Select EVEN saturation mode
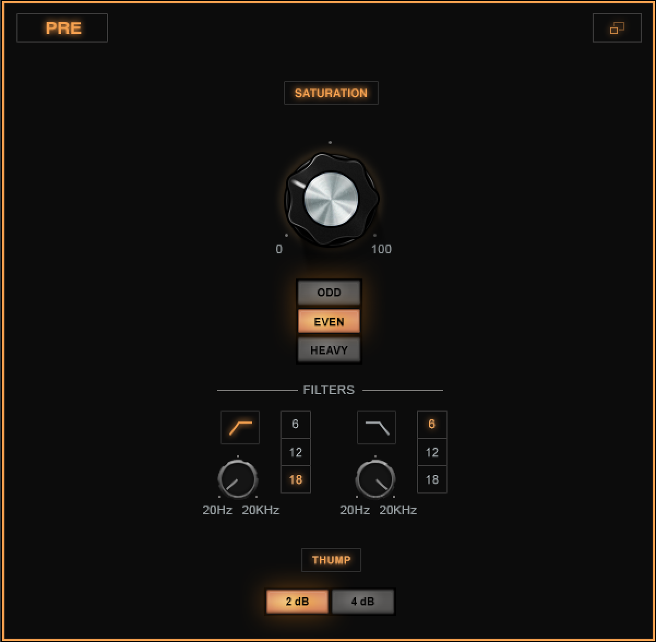The image size is (656, 642). click(329, 322)
